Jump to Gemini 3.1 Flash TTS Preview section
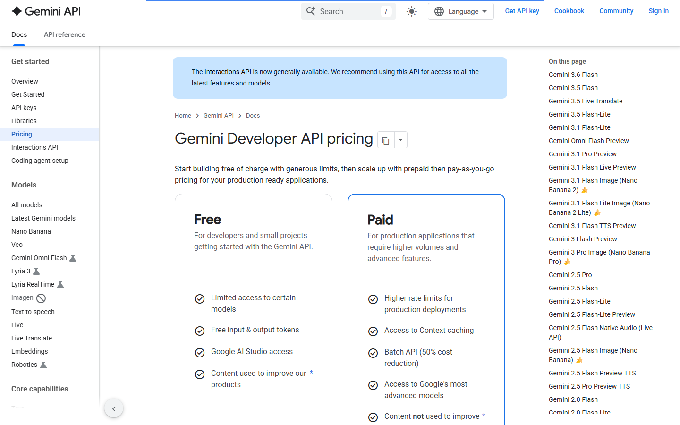Image resolution: width=680 pixels, height=425 pixels. tap(592, 226)
